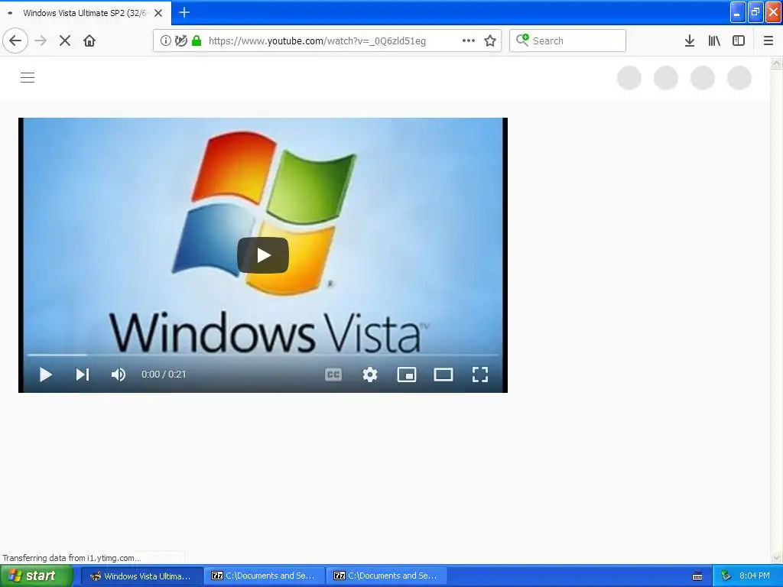
Task: Mute the video volume
Action: click(x=119, y=375)
